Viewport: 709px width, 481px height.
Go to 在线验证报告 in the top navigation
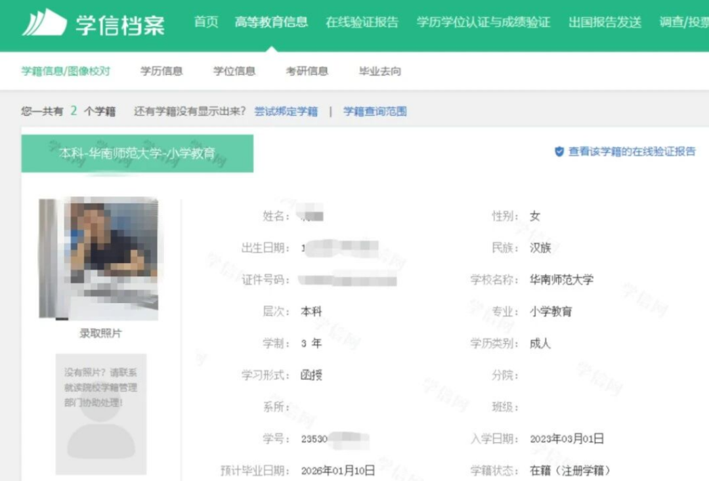click(362, 22)
